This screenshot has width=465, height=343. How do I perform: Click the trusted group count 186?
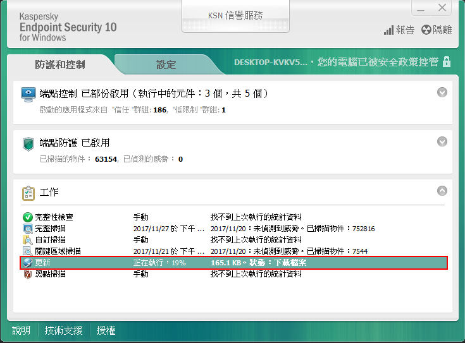tap(159, 110)
